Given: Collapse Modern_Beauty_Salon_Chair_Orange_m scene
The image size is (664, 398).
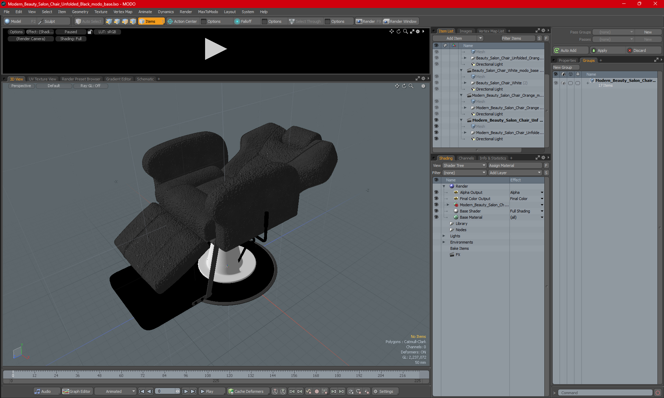Looking at the screenshot, I should point(461,95).
